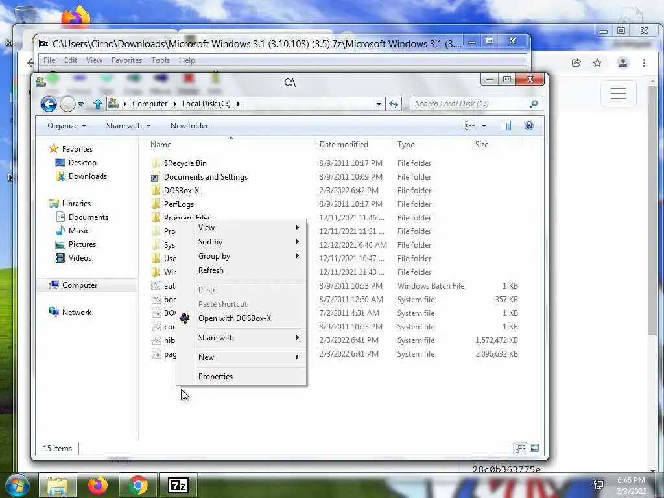Go up one folder level
664x498 pixels.
tap(98, 104)
